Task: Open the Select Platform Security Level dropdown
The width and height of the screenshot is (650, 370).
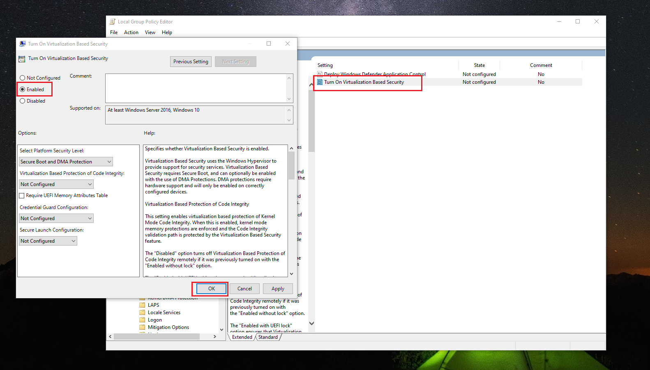Action: (66, 162)
